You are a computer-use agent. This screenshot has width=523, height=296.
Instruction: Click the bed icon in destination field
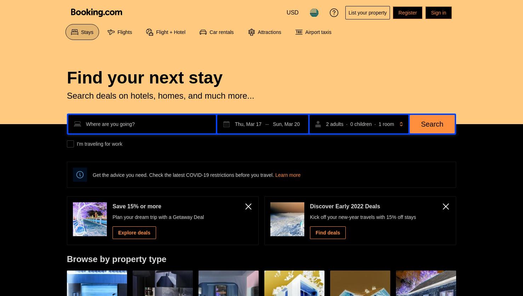point(77,124)
